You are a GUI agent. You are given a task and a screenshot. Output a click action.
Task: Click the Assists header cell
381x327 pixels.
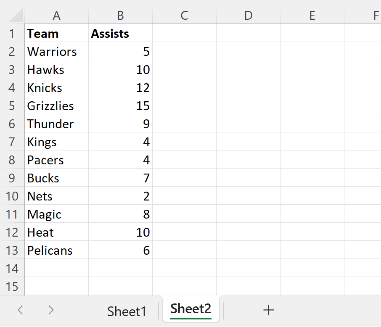[x=120, y=33]
